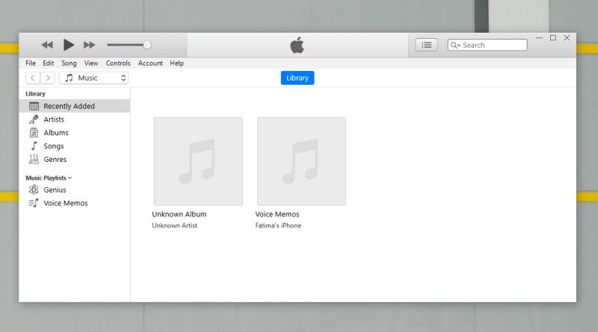
Task: Click the Albums icon in sidebar
Action: (x=34, y=133)
